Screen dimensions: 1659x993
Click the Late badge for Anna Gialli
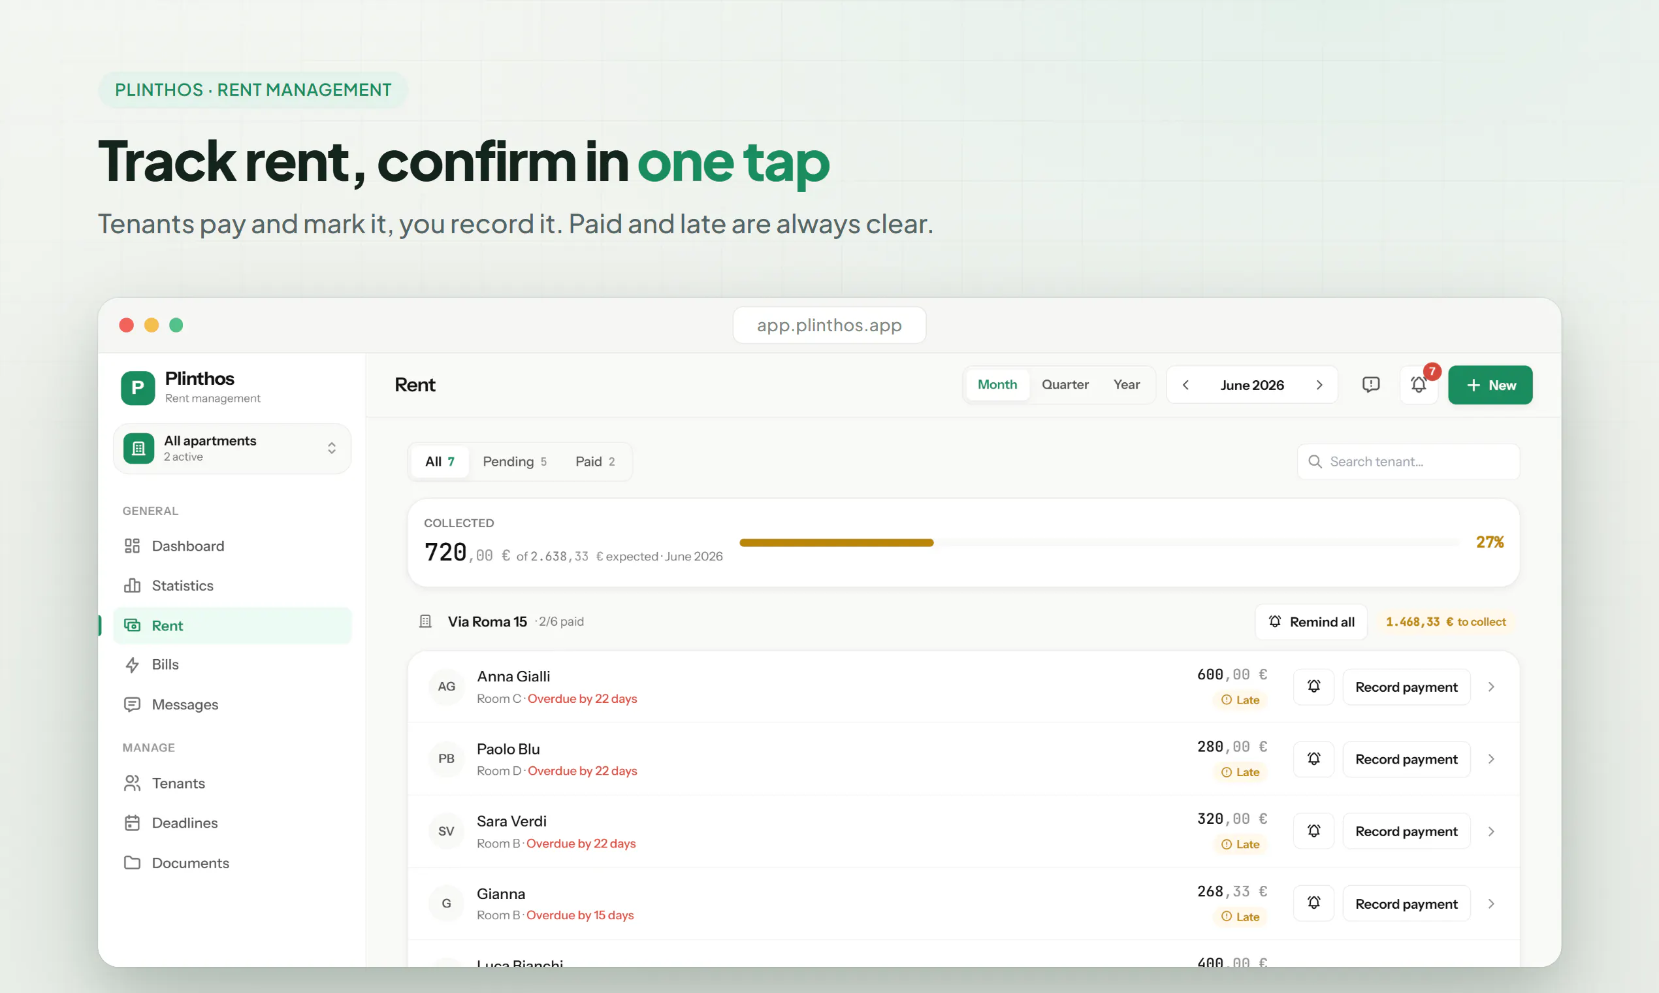click(1240, 700)
